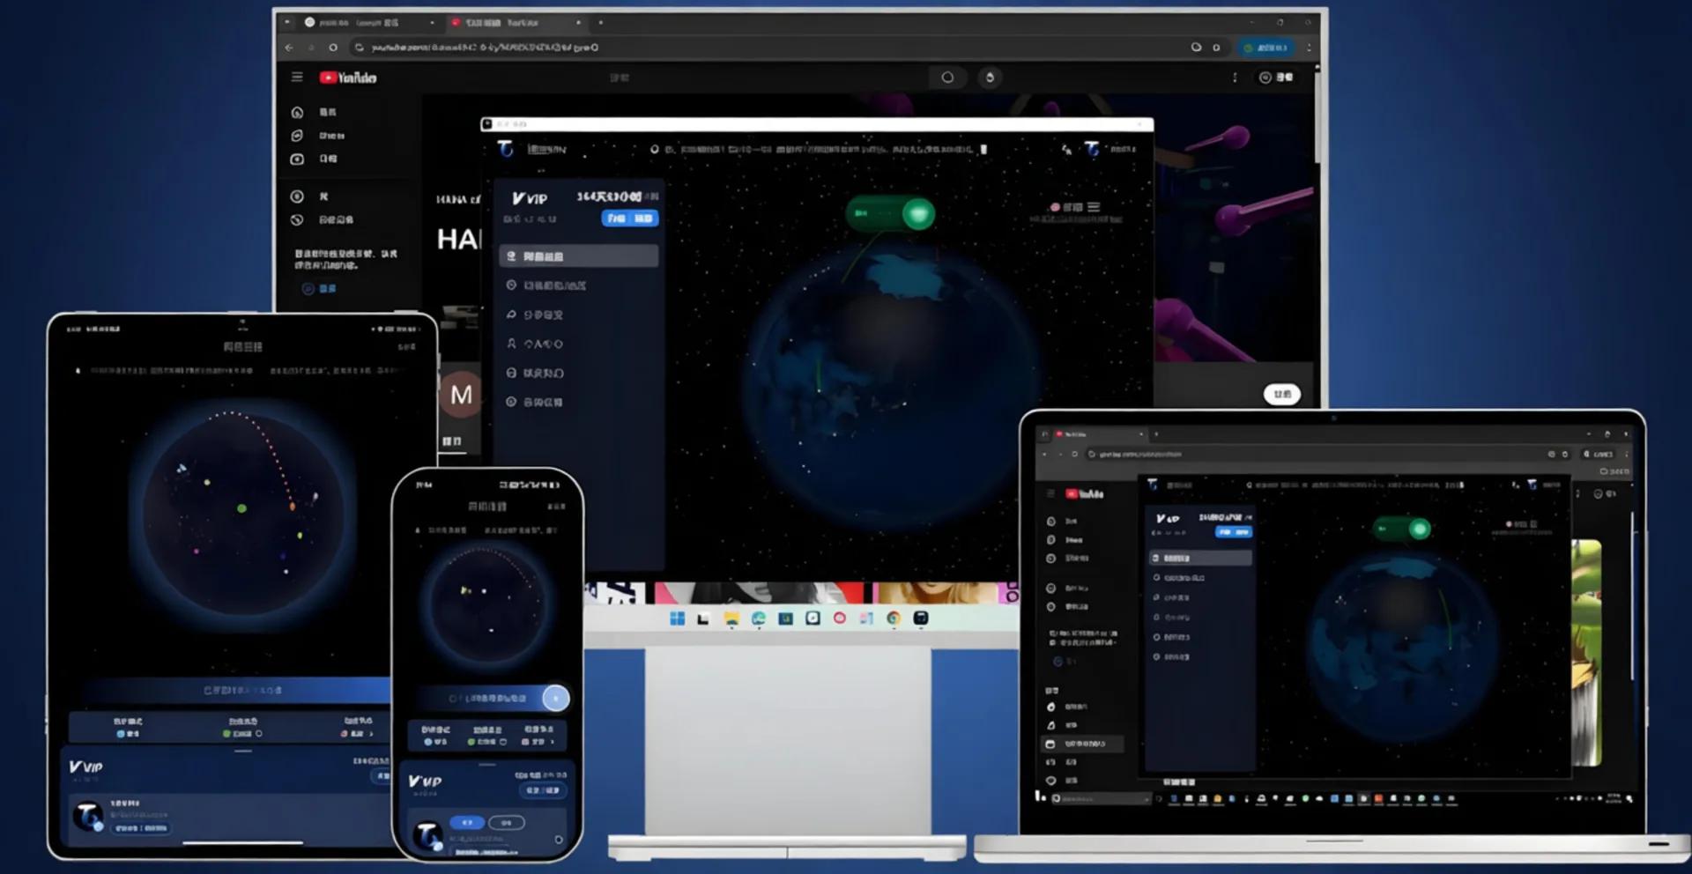Open Shorts in monitor YouTube sidebar

(x=319, y=136)
